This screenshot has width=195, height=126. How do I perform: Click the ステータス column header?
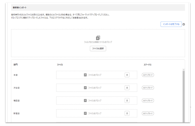point(148,65)
